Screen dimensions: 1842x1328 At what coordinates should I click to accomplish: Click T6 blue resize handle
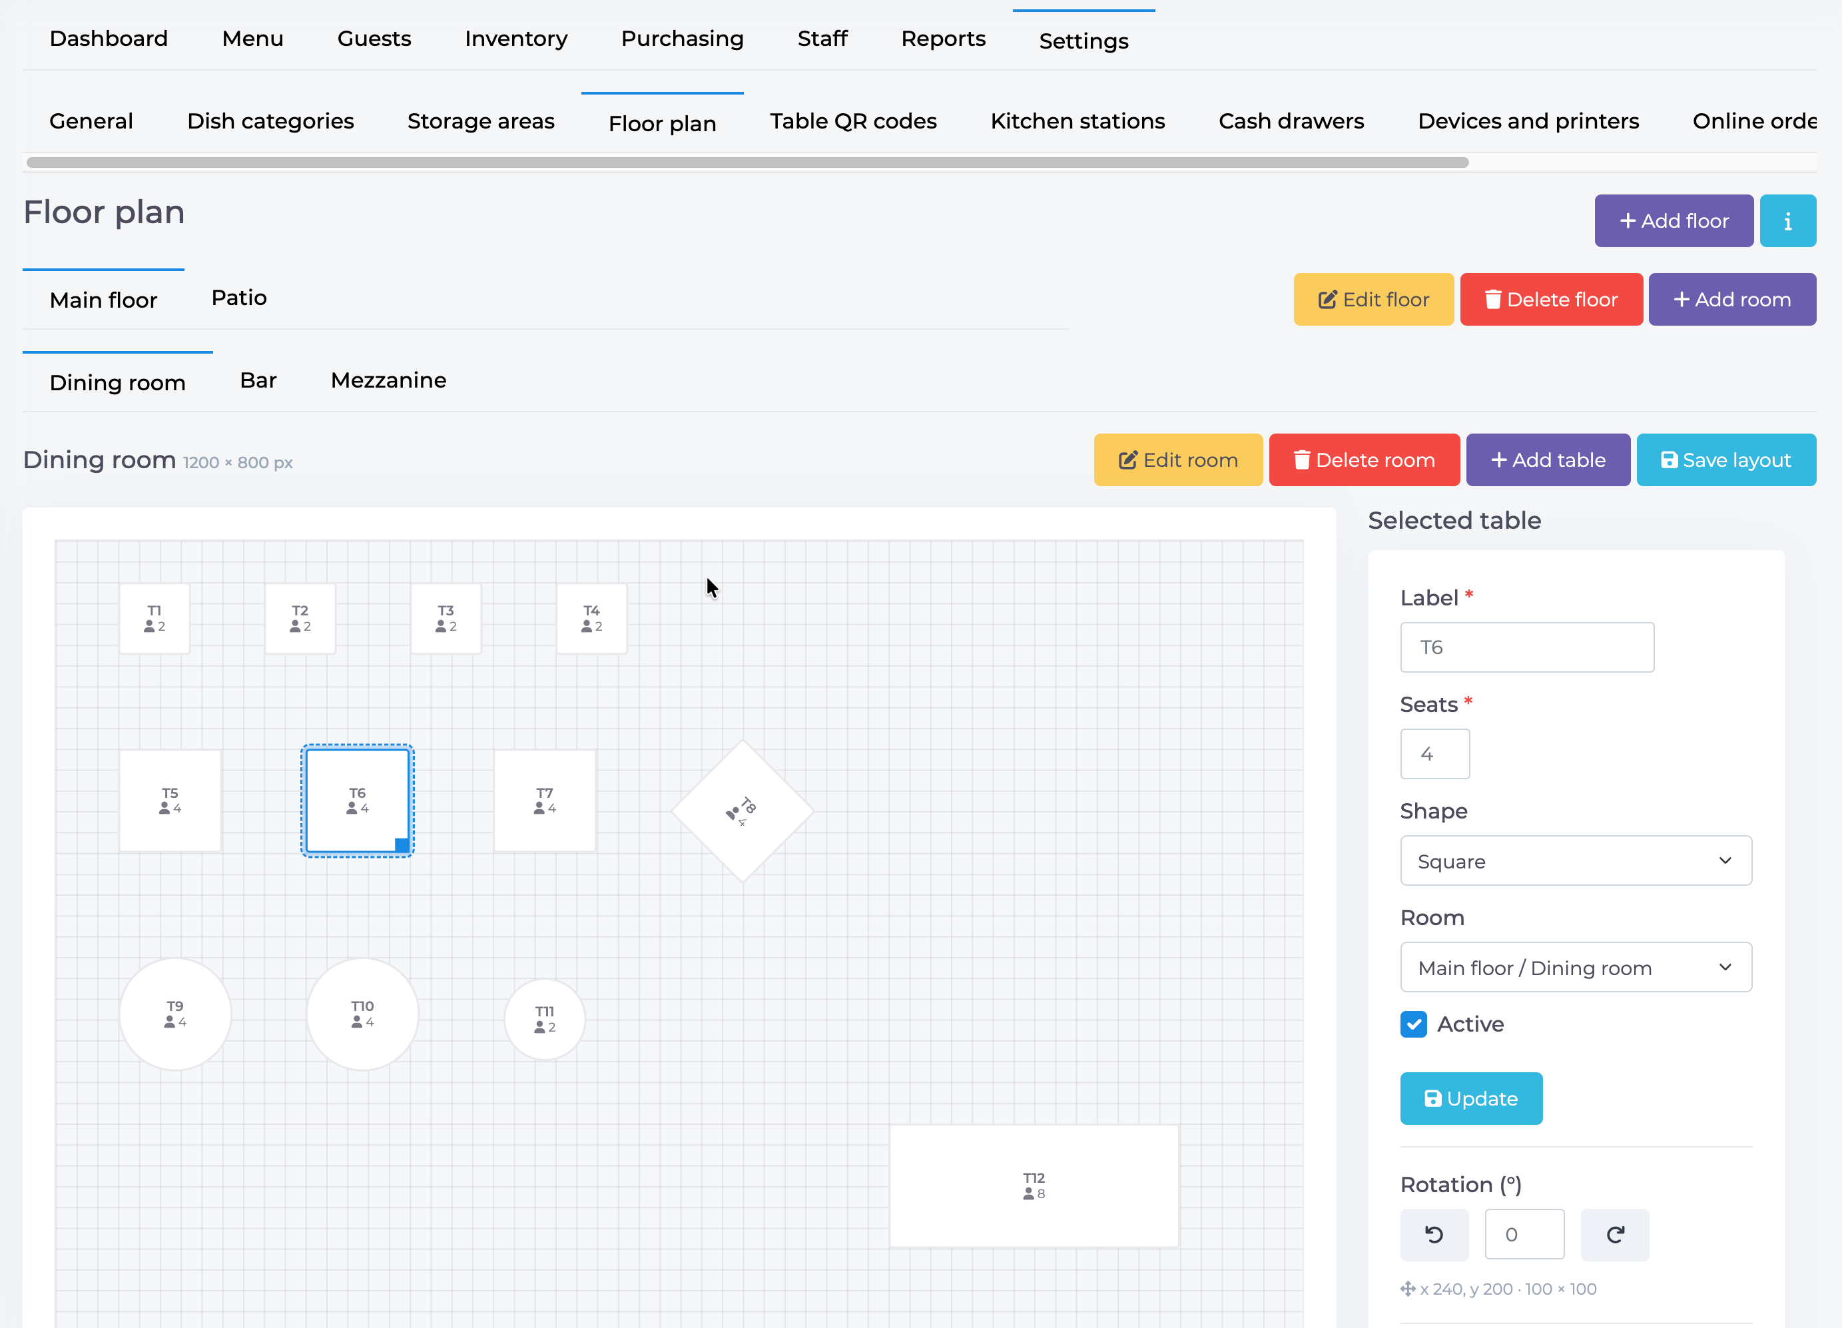pos(401,844)
